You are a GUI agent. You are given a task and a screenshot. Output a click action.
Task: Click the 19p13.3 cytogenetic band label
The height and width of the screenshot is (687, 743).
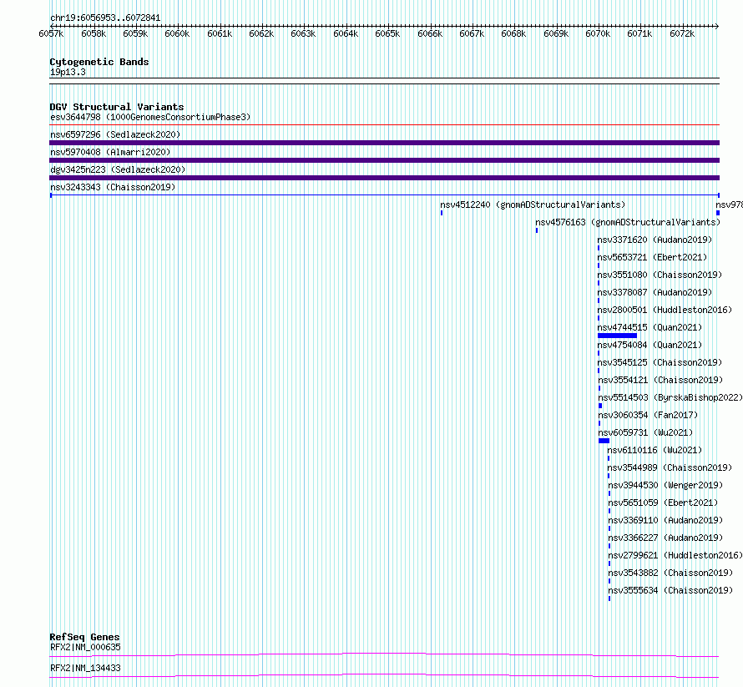coord(68,72)
